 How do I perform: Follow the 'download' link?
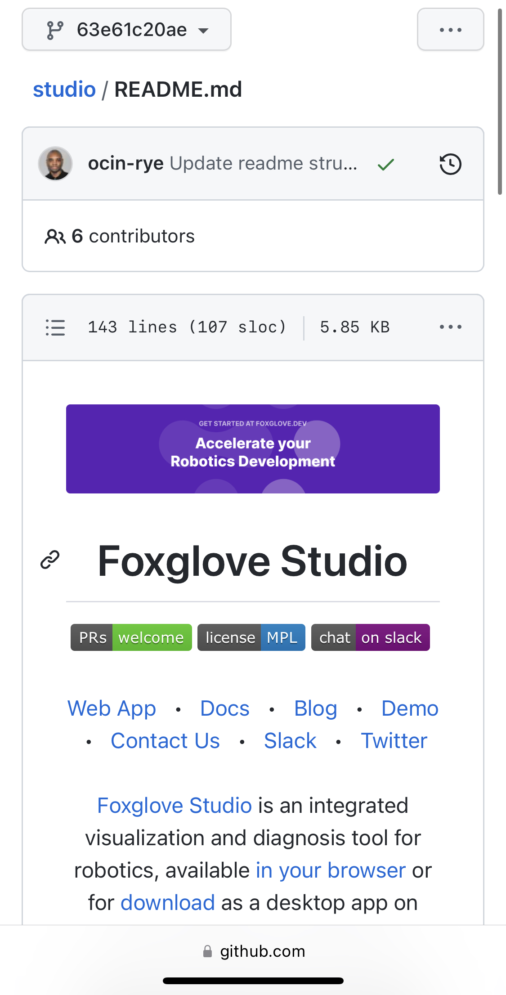pyautogui.click(x=168, y=903)
